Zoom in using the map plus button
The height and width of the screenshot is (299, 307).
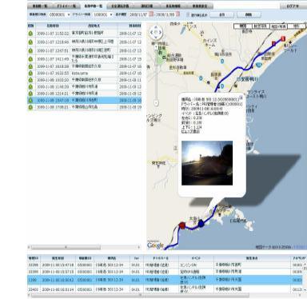point(157,46)
